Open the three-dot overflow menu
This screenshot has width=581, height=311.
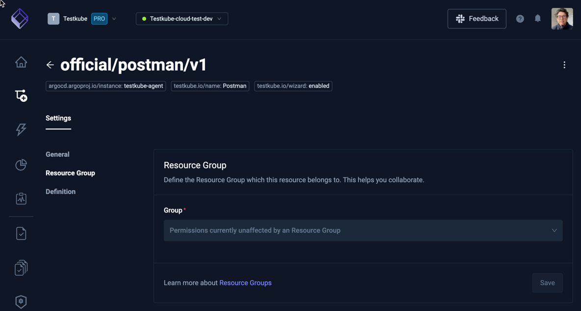coord(564,64)
